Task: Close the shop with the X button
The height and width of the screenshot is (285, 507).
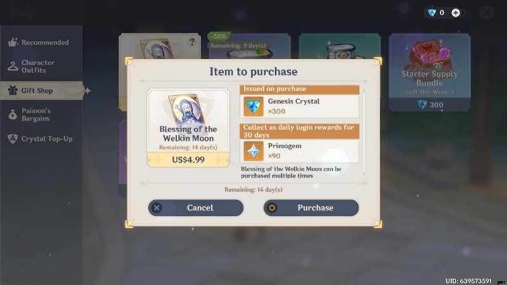Action: (x=487, y=13)
